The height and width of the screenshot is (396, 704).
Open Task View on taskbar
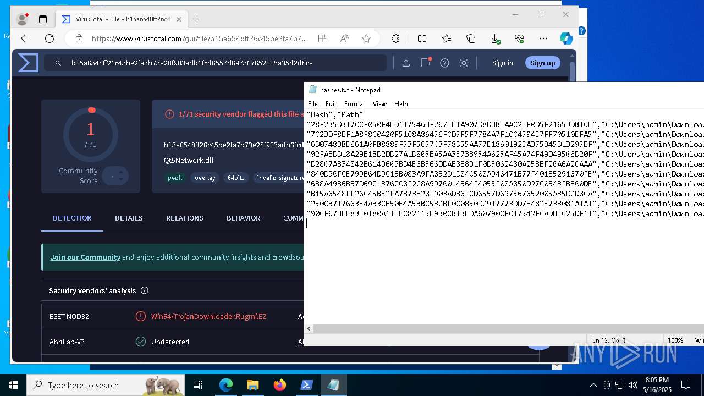(199, 385)
